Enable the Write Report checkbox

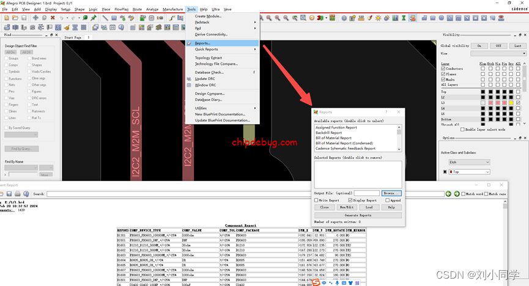pos(316,200)
